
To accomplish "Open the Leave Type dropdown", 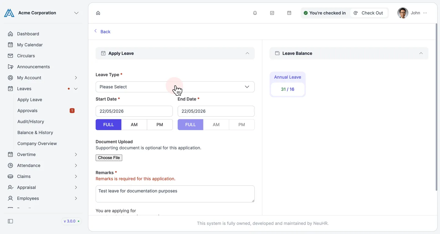I will coord(175,87).
